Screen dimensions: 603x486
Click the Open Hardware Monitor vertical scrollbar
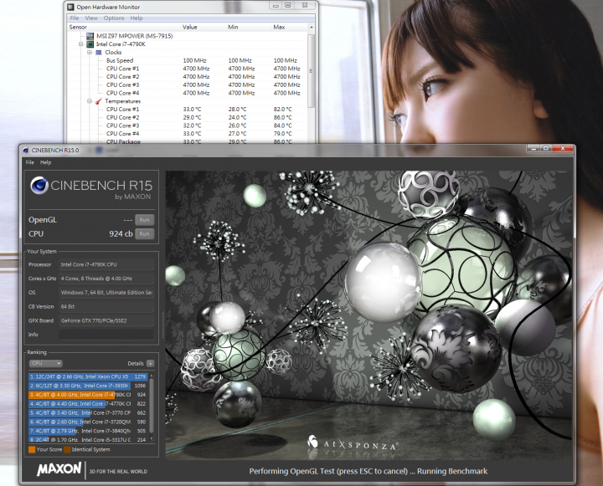point(311,71)
